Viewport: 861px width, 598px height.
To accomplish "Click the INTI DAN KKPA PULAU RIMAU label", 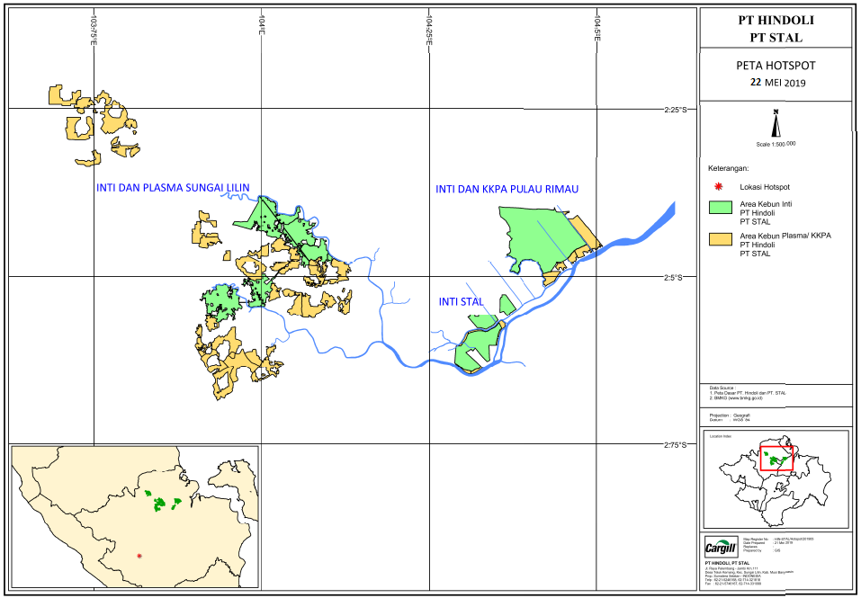I will [507, 190].
